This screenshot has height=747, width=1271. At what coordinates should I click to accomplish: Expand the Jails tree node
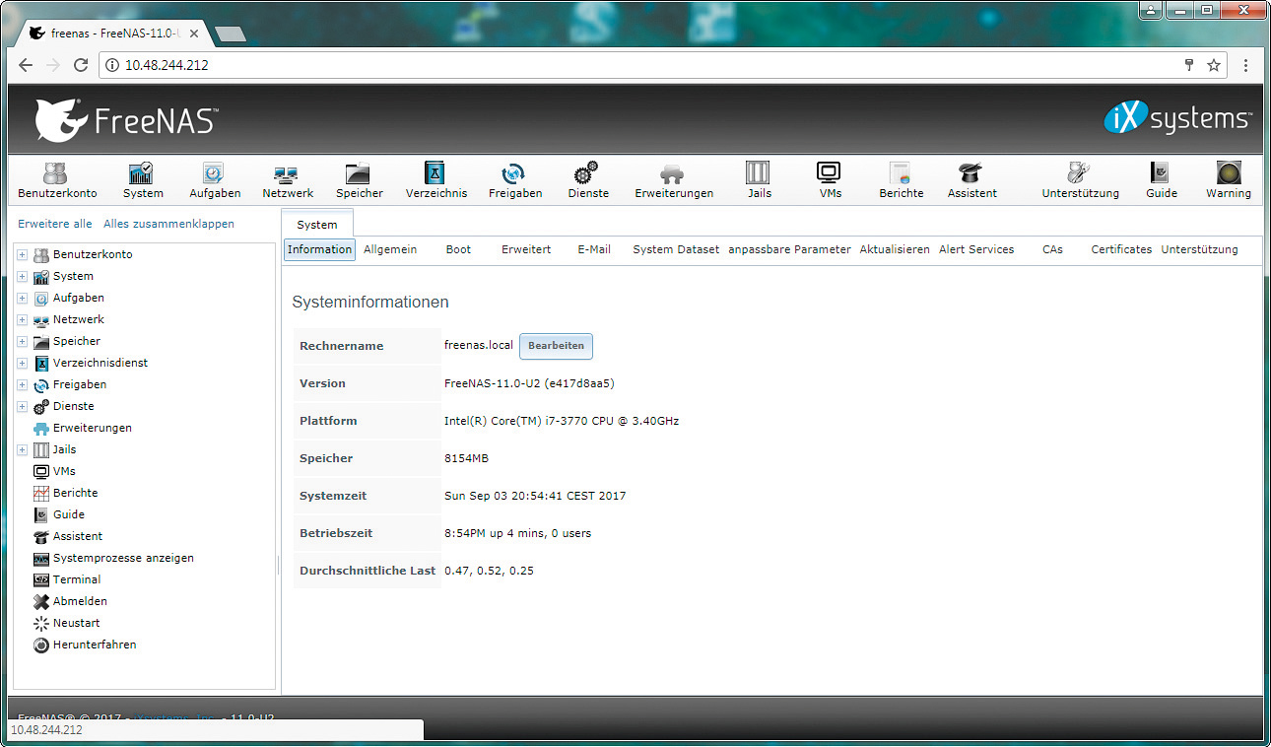click(x=22, y=450)
